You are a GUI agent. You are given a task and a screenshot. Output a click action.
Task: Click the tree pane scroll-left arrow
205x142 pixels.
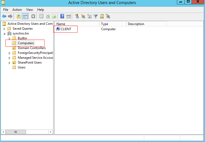4,132
